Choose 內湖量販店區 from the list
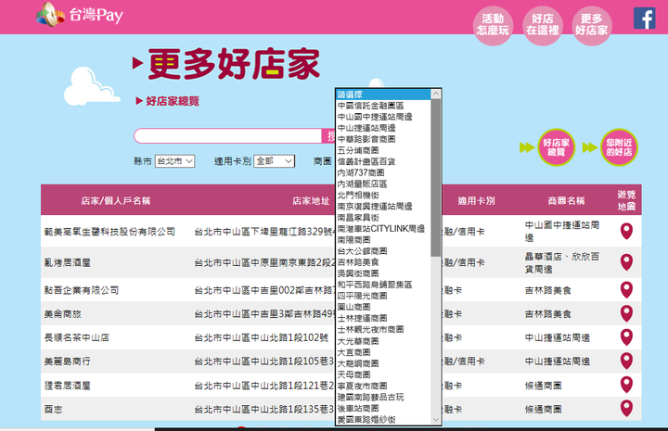 [x=383, y=184]
